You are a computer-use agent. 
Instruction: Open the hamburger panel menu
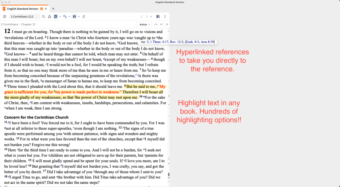coord(5,17)
